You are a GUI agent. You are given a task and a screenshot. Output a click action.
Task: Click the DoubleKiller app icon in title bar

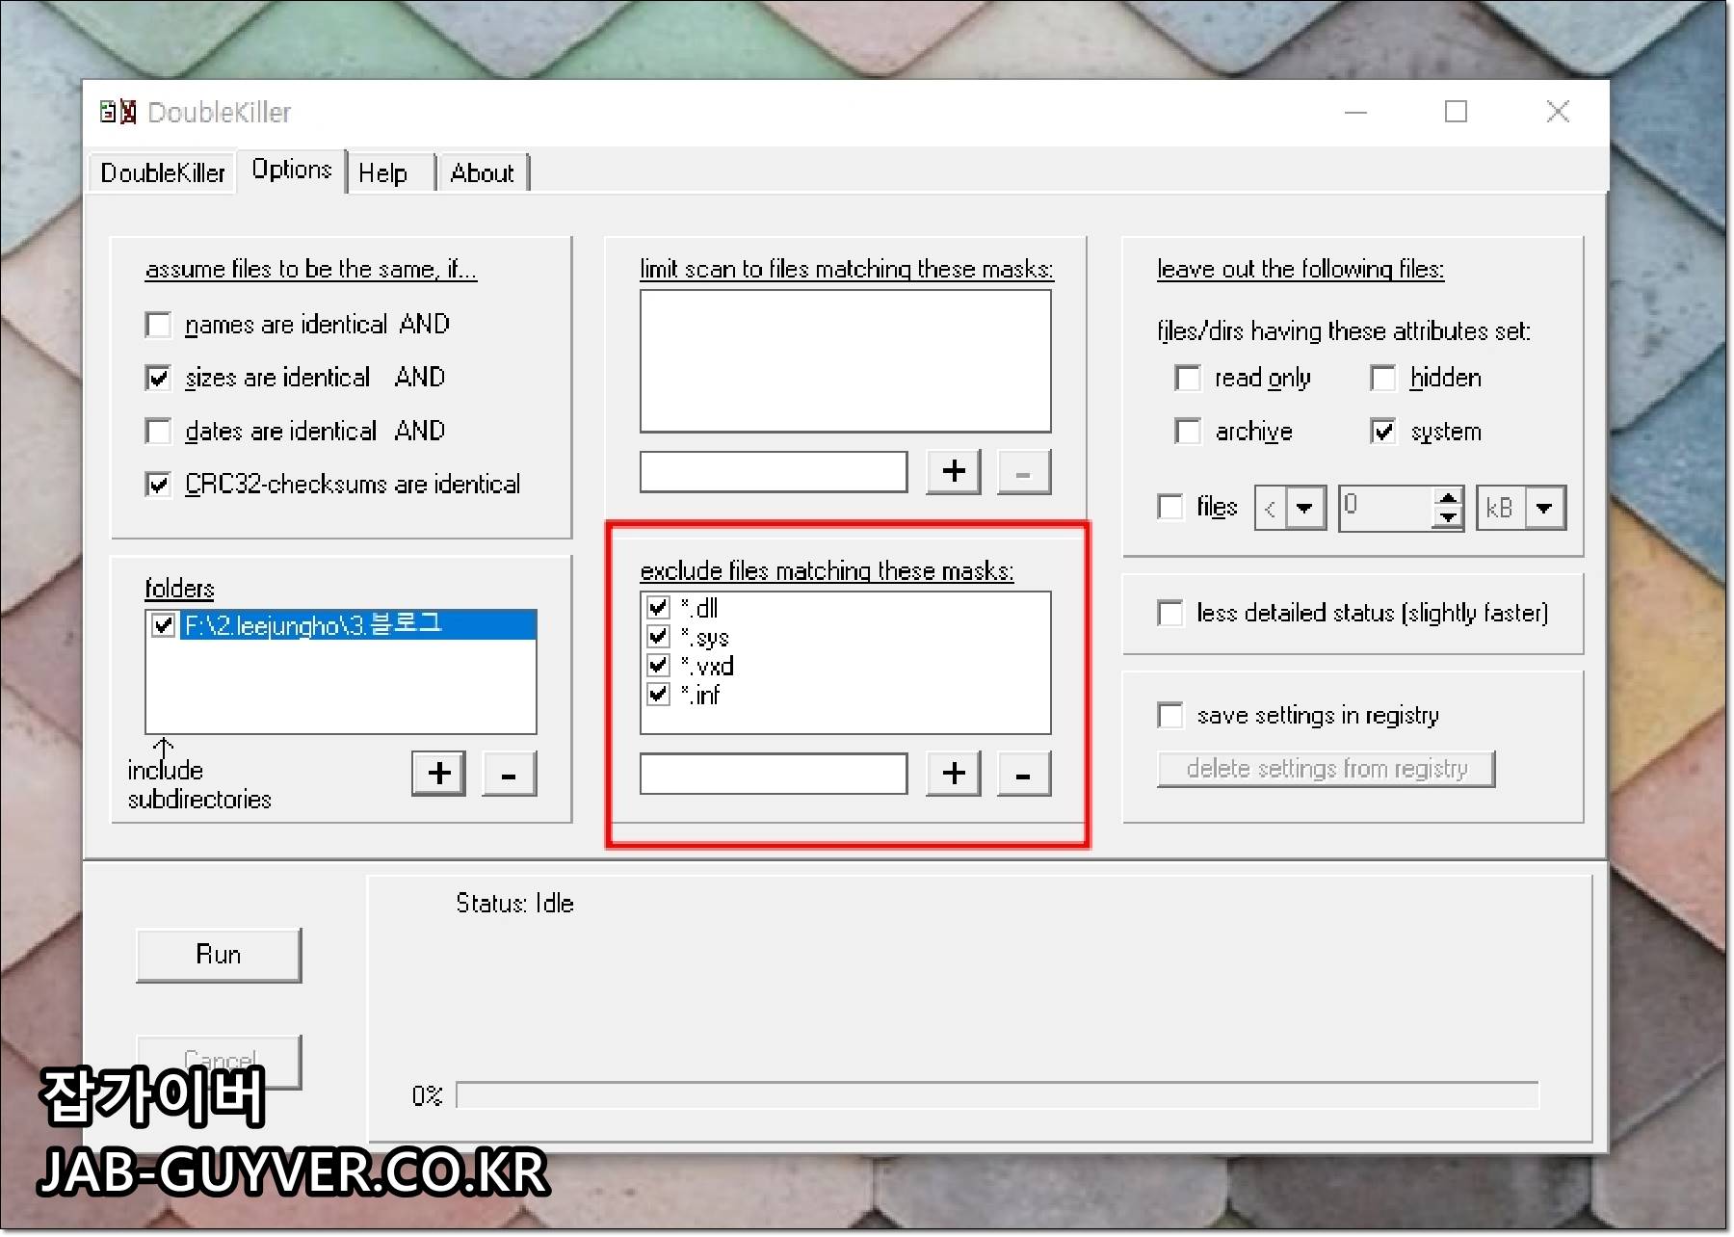[x=118, y=112]
